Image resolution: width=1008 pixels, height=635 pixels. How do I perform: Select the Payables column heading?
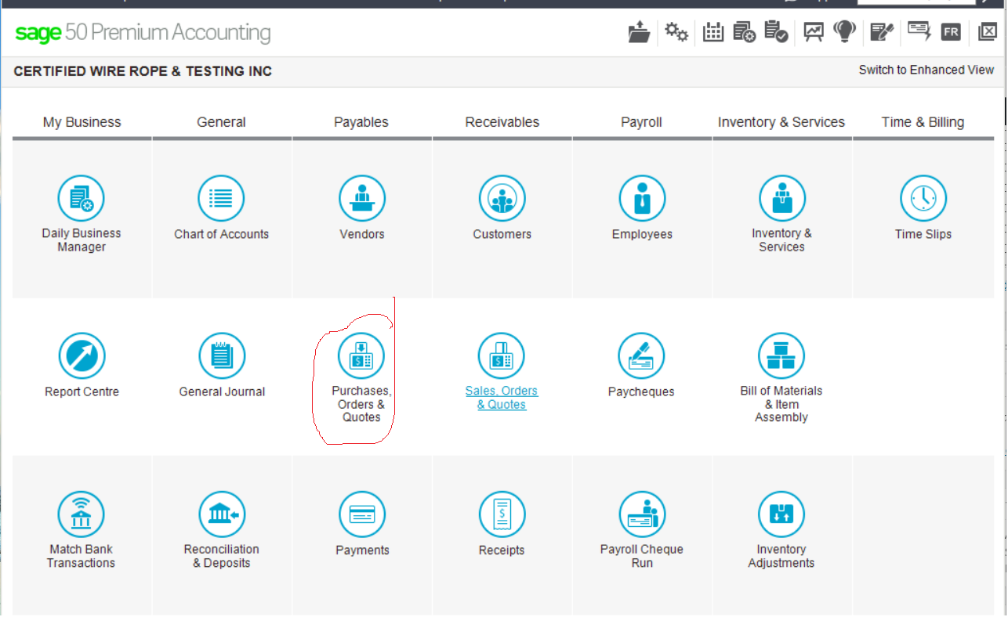click(361, 122)
